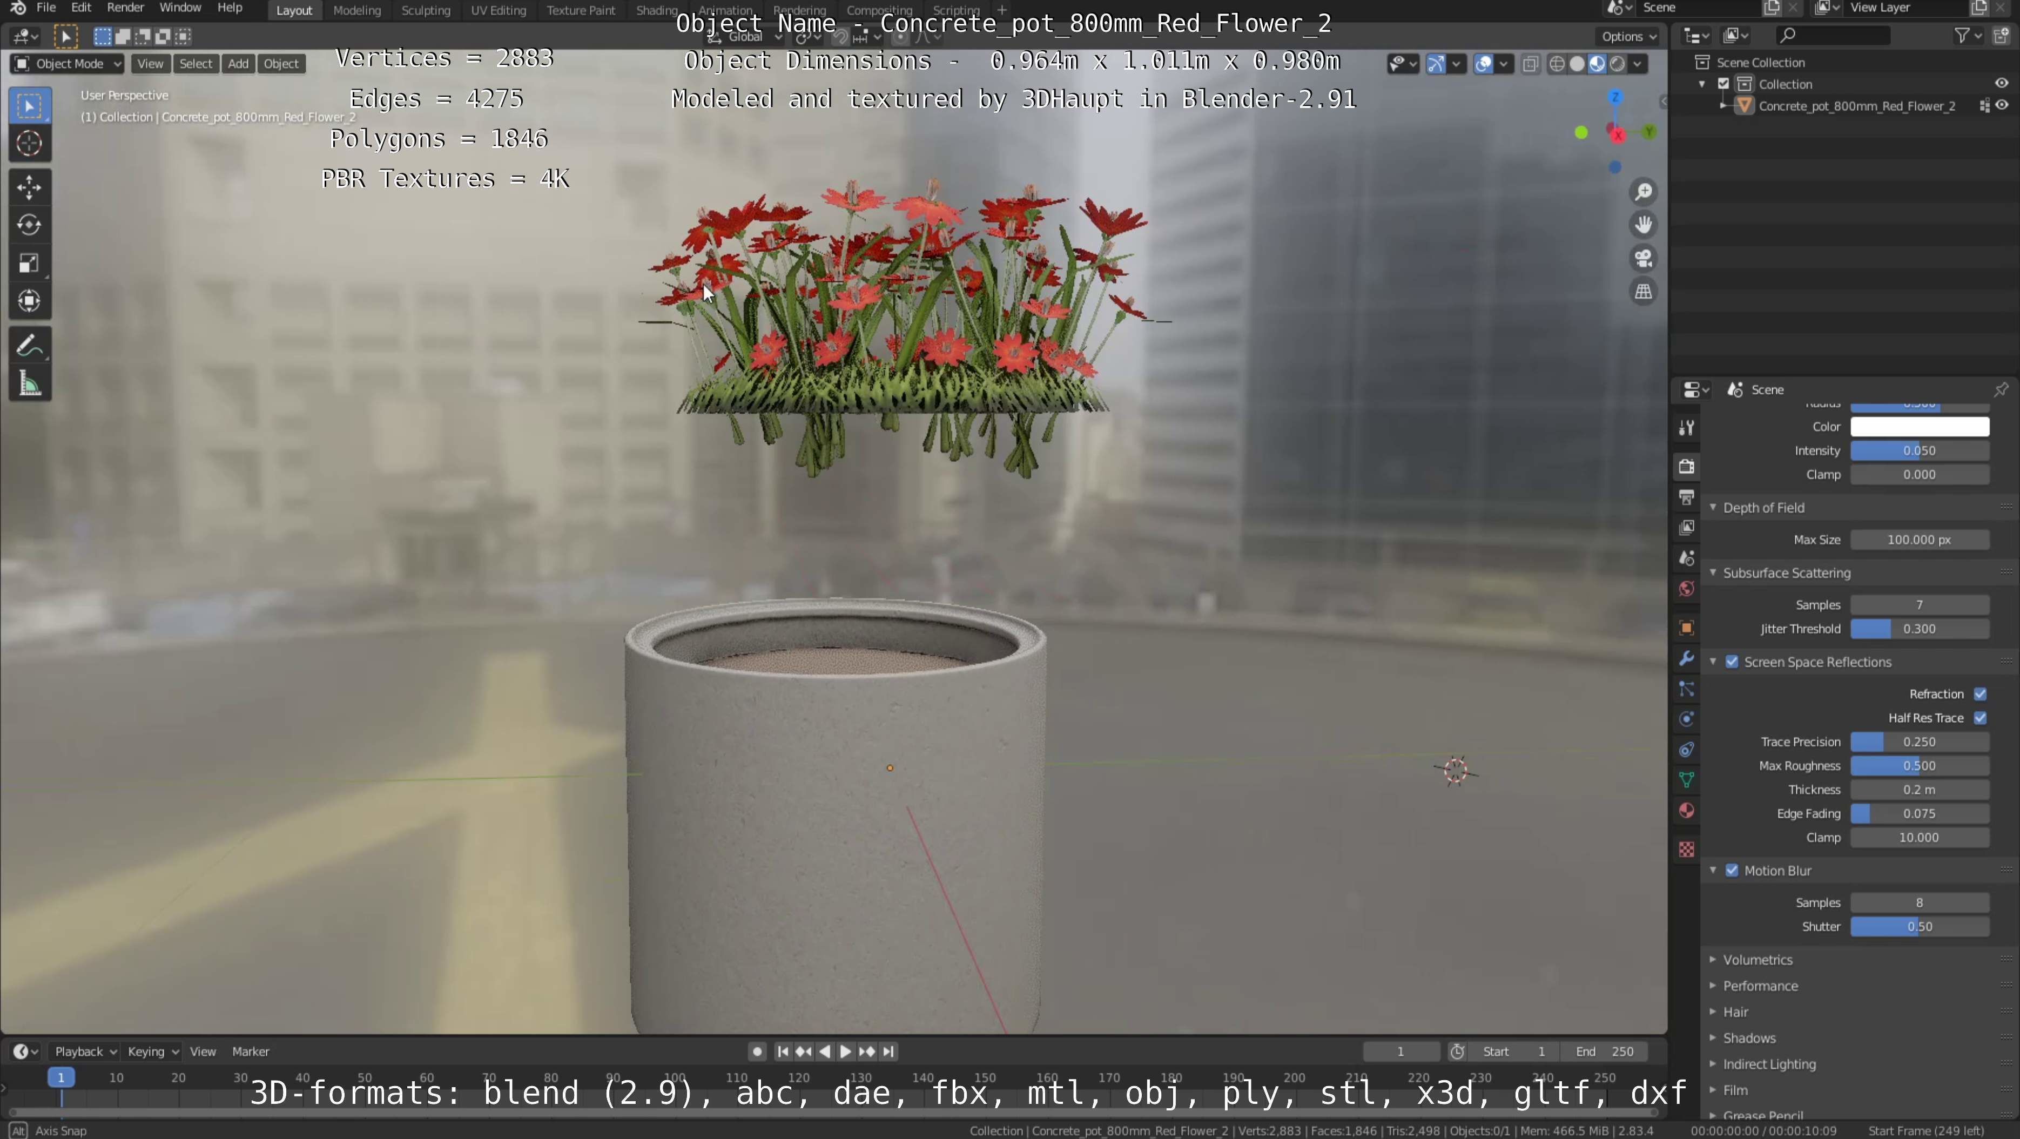Open the Render menu

click(125, 8)
